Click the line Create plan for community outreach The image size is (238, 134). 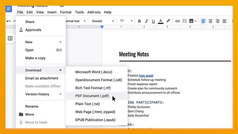(x=152, y=88)
